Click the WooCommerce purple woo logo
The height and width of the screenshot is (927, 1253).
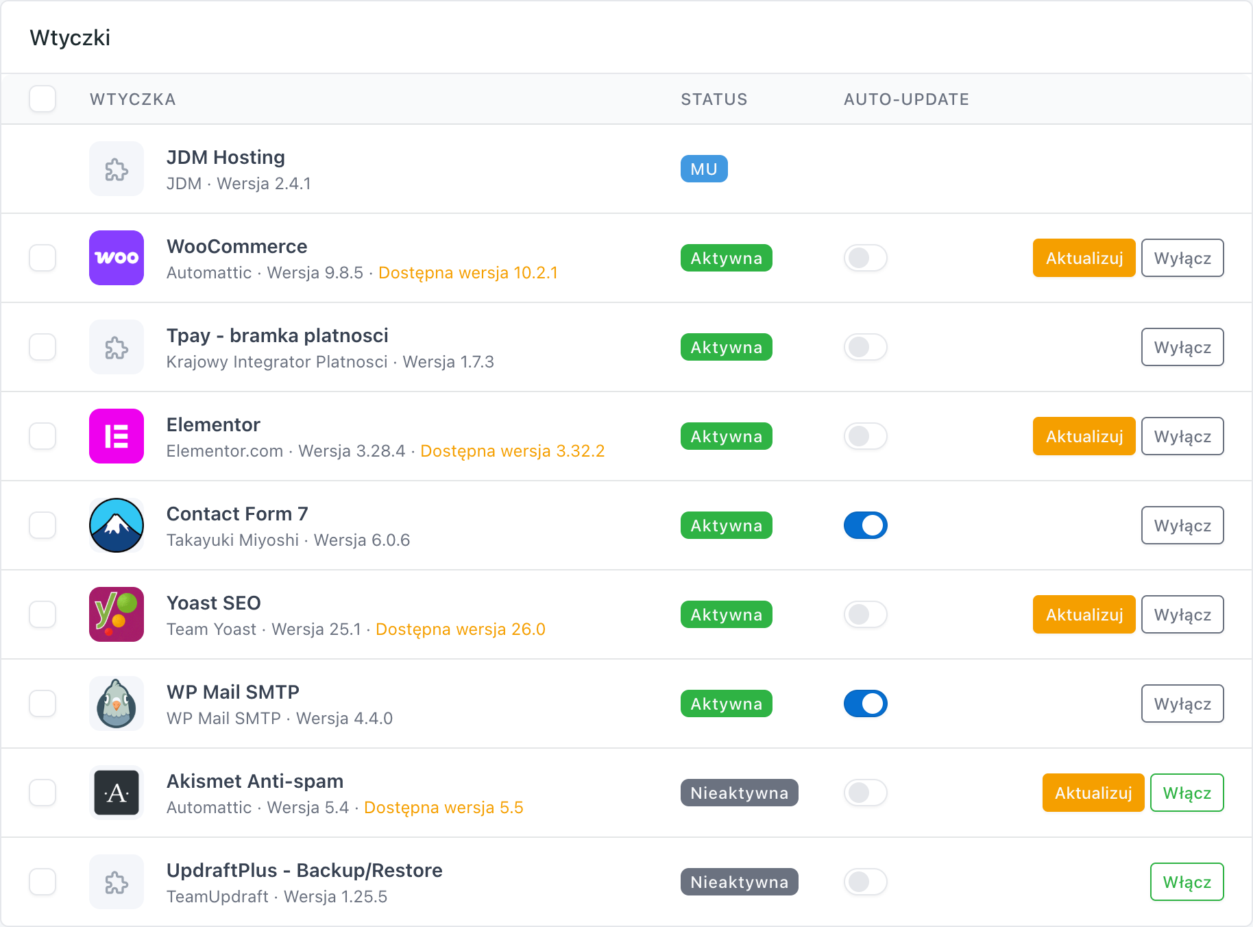click(x=117, y=258)
